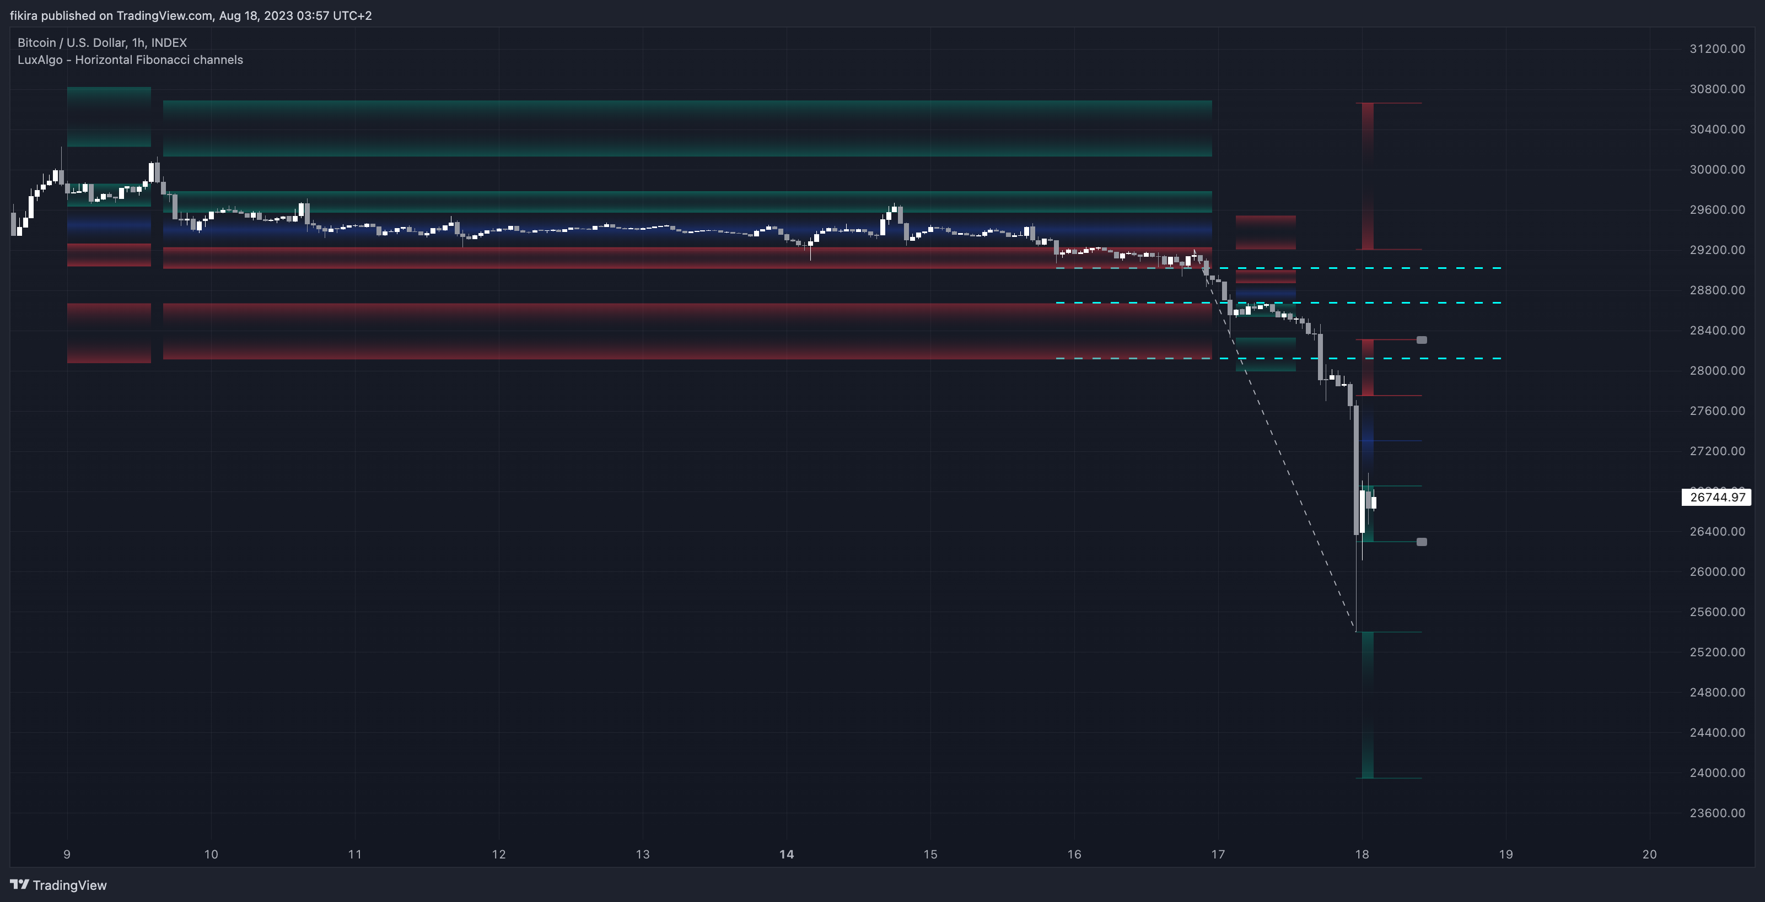Click the middle cyan dashed line near 28680
The height and width of the screenshot is (902, 1765).
coord(1279,302)
